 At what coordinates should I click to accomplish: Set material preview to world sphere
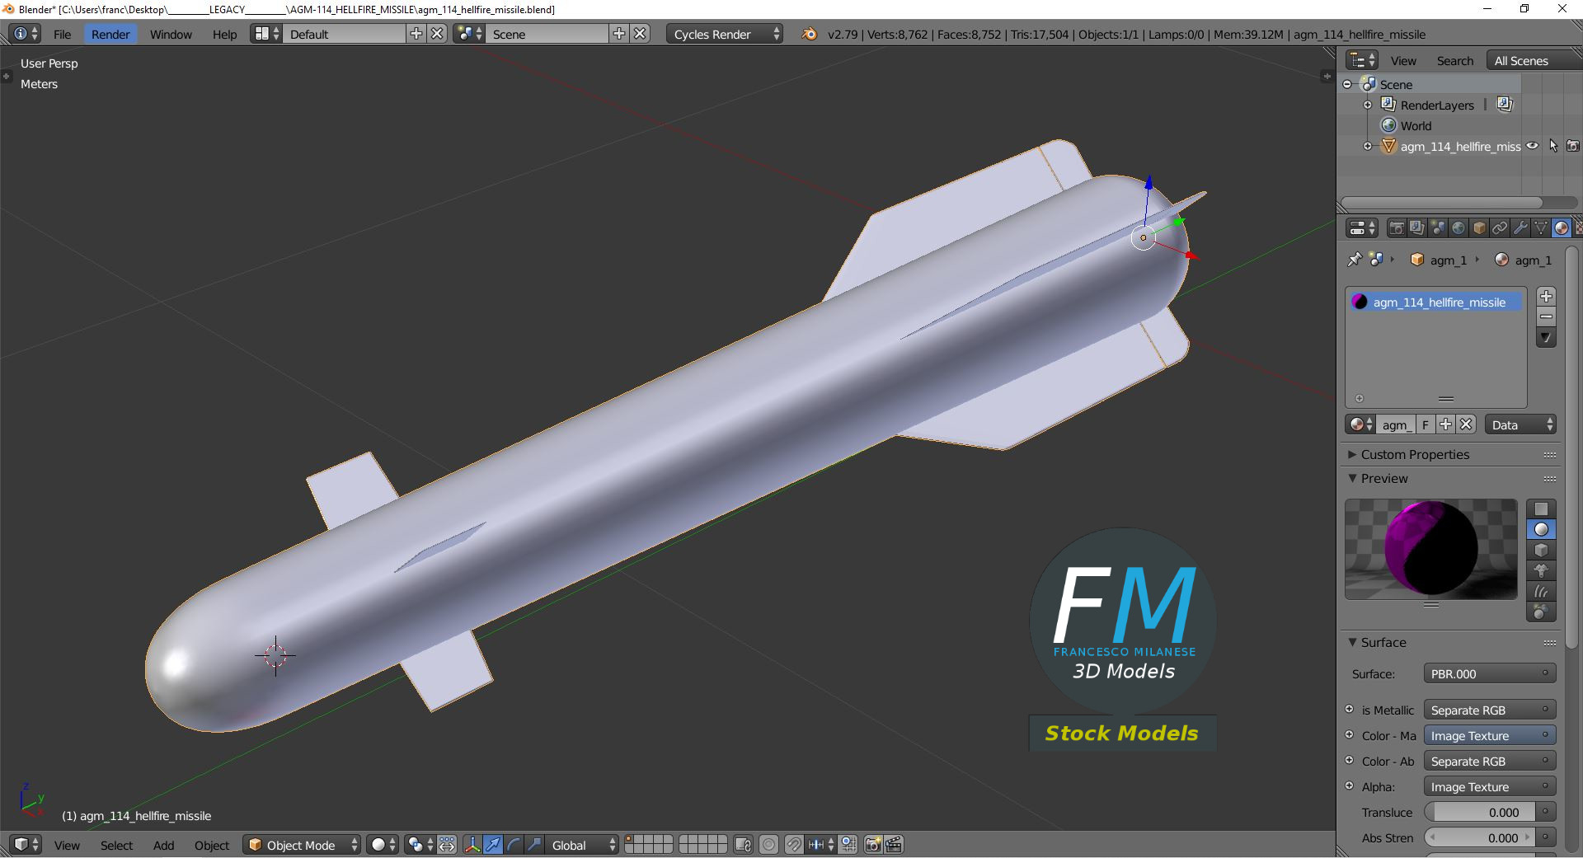(1541, 612)
